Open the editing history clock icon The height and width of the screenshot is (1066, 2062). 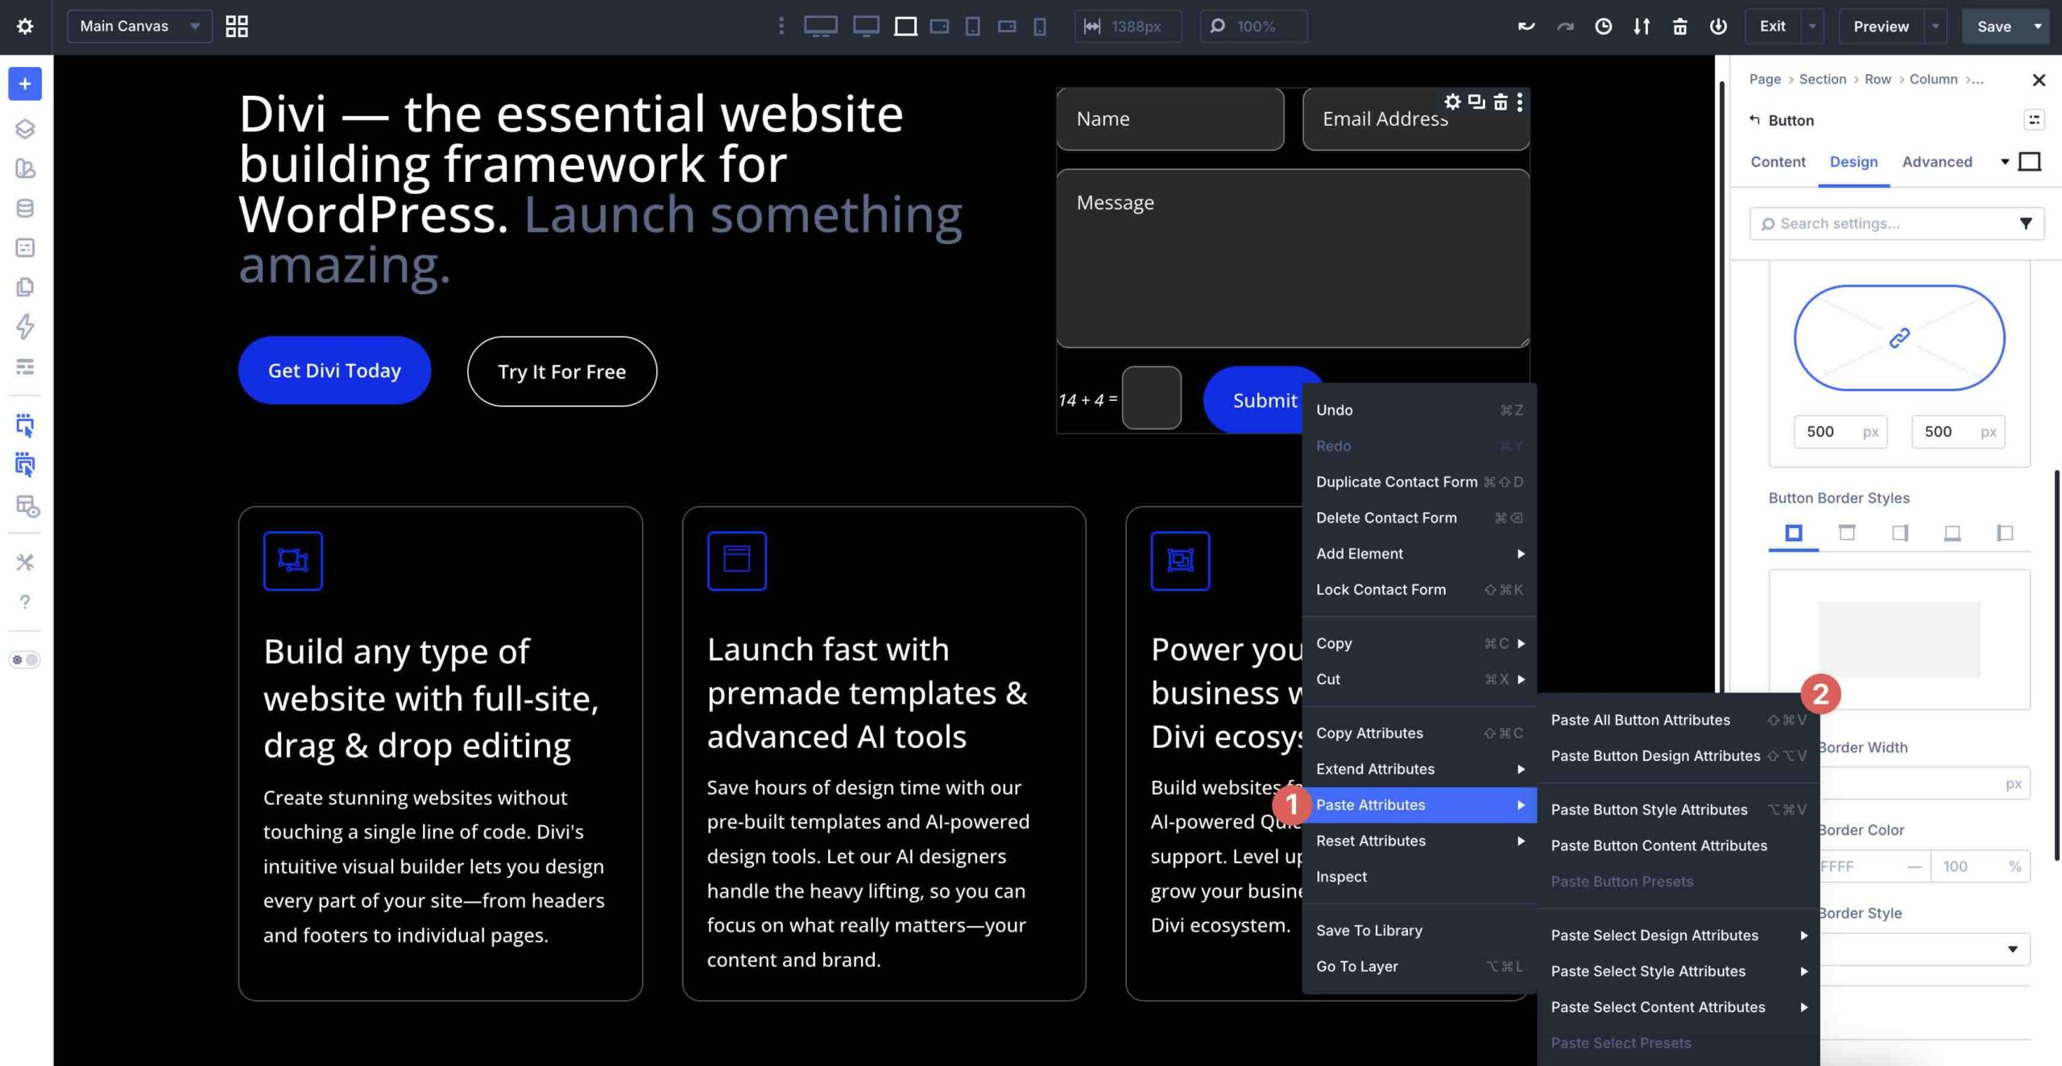pos(1603,27)
